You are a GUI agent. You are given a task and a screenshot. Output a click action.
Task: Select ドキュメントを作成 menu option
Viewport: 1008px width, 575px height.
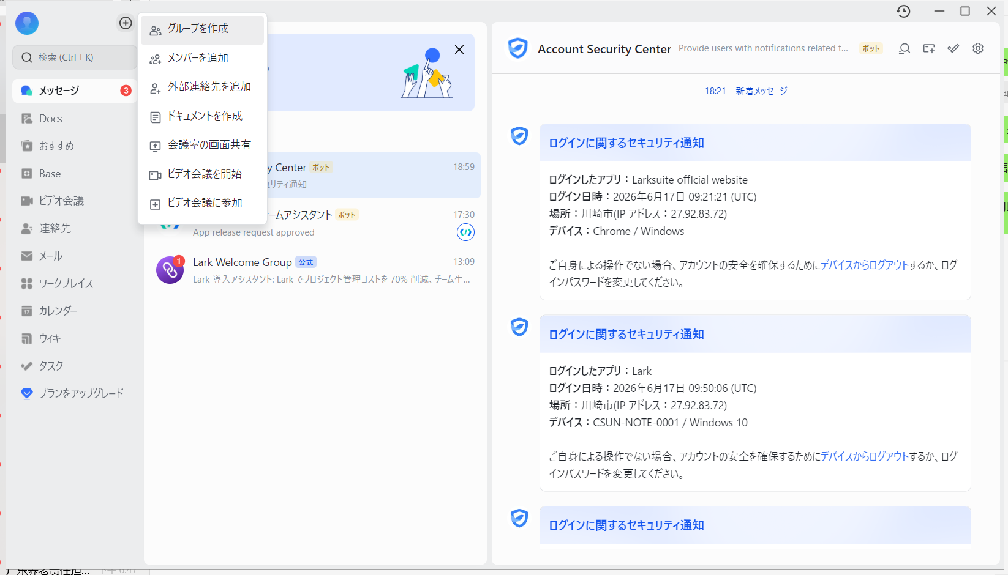pyautogui.click(x=202, y=116)
